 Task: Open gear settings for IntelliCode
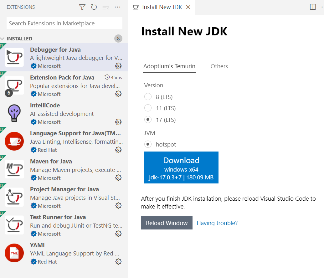118,122
